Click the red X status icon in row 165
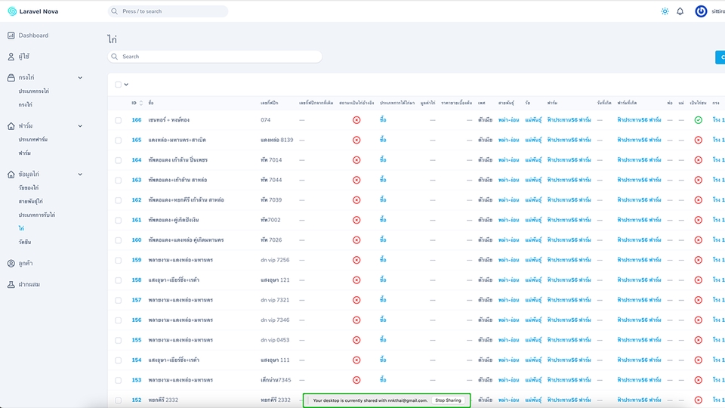 (x=356, y=140)
